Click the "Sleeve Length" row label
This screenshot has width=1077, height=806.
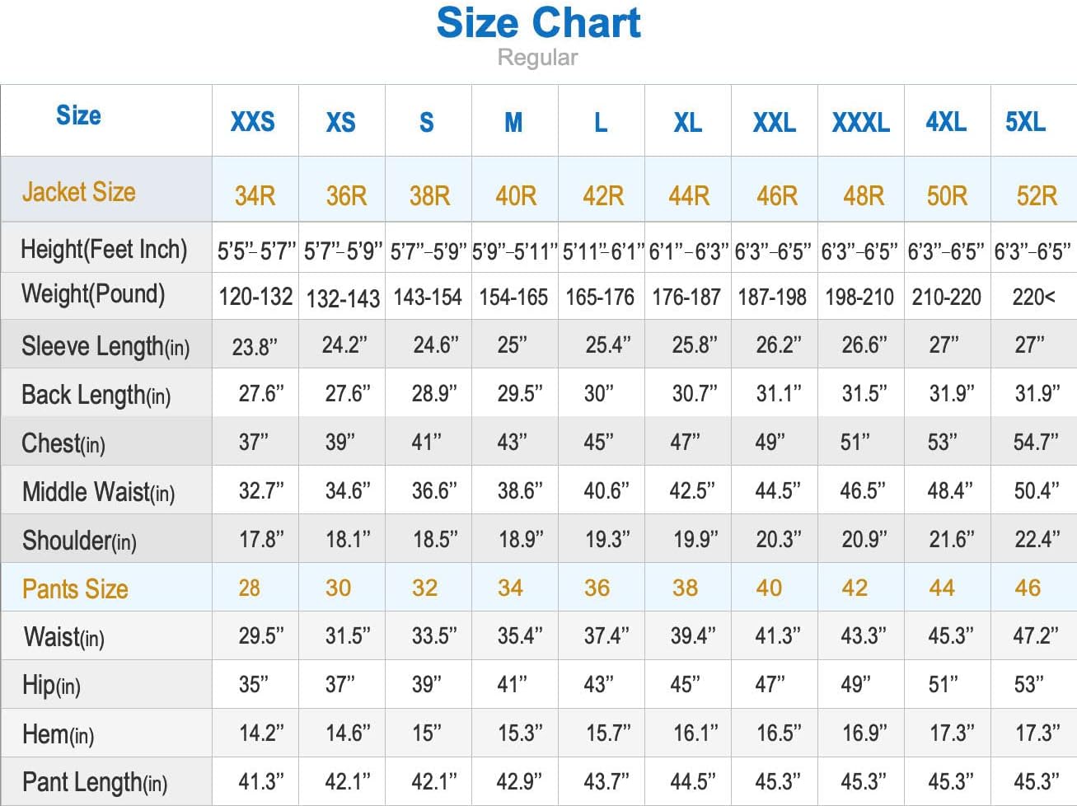point(105,346)
